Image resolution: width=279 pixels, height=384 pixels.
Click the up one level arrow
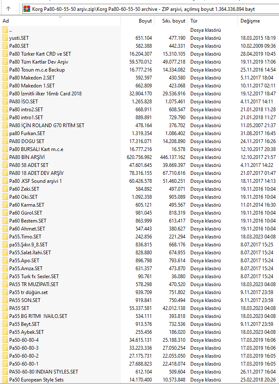9,9
